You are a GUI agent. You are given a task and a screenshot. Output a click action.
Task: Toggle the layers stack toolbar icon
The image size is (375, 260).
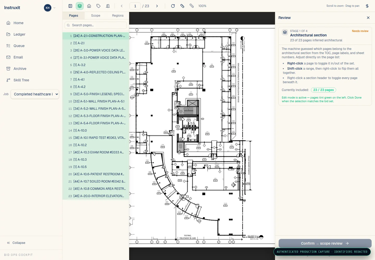[x=80, y=6]
